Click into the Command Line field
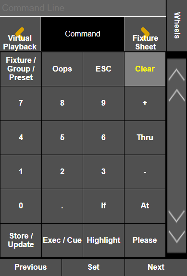Screen dimensions: 187x276 tap(83, 8)
